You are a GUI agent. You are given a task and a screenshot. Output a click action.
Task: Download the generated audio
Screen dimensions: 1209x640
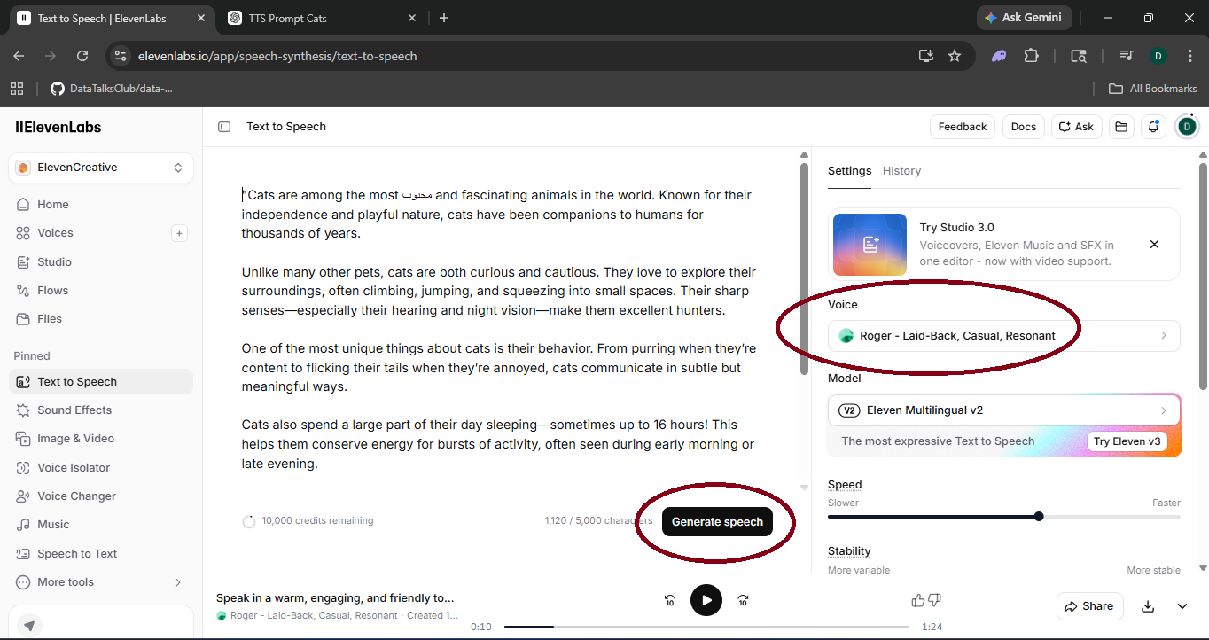tap(1148, 606)
